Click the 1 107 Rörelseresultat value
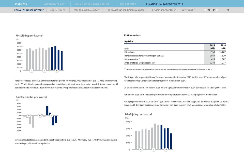This screenshot has height=152, width=244. (223, 59)
